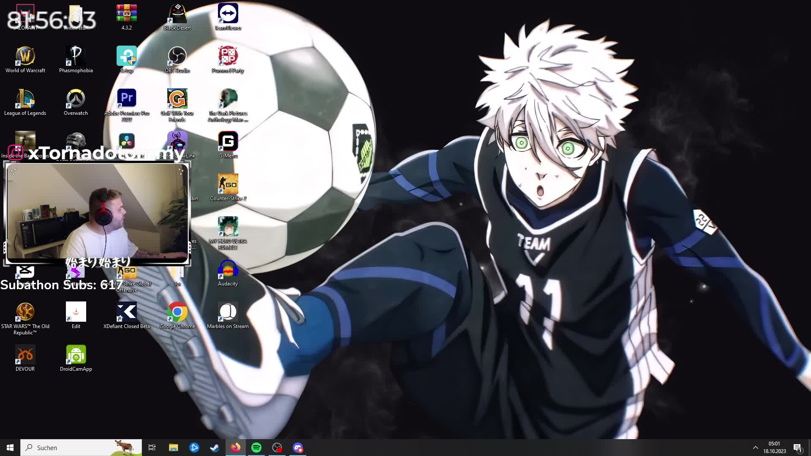
Task: Open the 4.3.2 WinRAR archive icon
Action: click(x=127, y=17)
